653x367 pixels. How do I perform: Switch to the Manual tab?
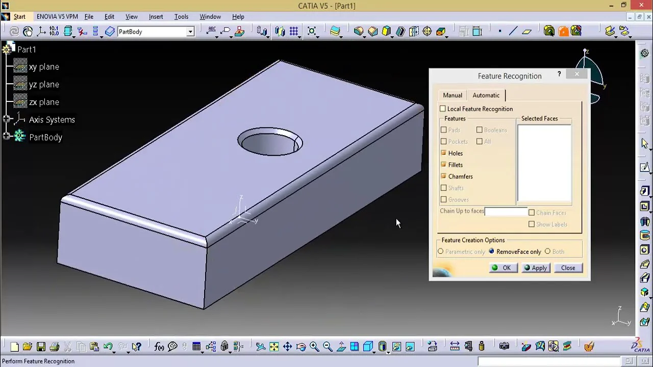(453, 95)
